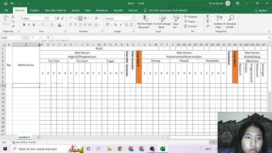Open File Explorer from the taskbar

click(109, 149)
